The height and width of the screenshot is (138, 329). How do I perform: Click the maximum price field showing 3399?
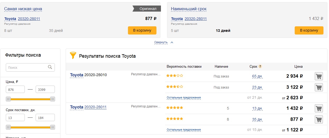point(45,90)
